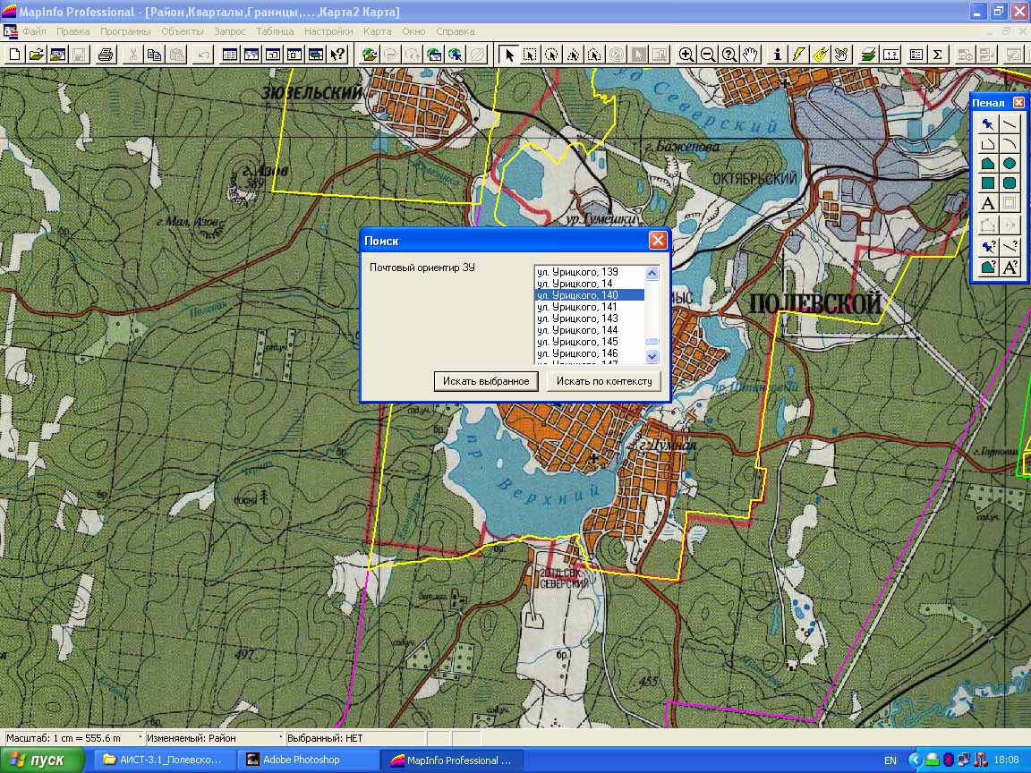Pick the Rounded Rectangle tool in Пенал
Screen dimensions: 1031x773
[x=1010, y=183]
